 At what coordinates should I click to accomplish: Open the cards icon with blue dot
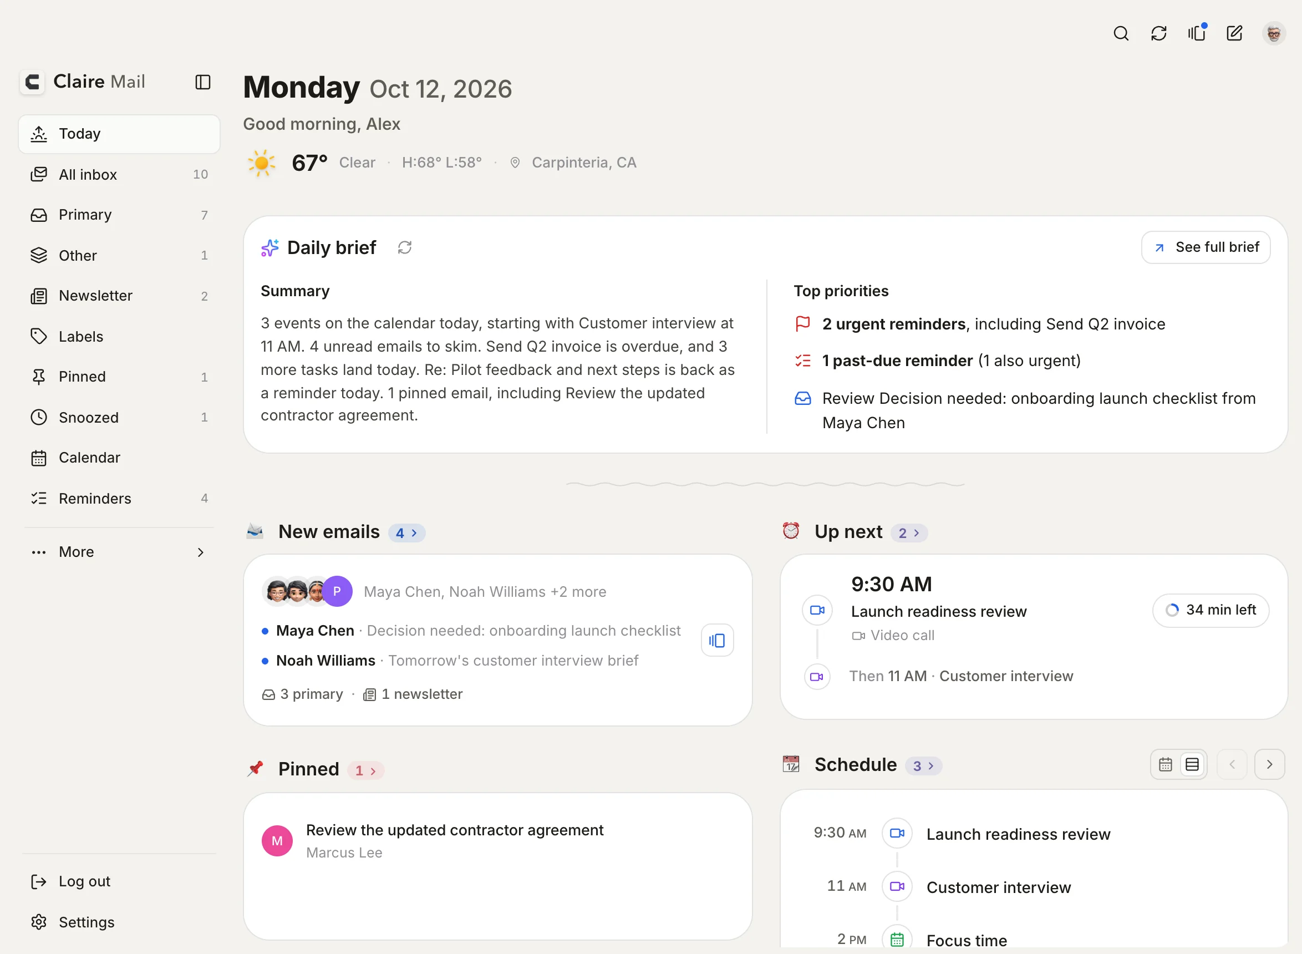pyautogui.click(x=1197, y=33)
